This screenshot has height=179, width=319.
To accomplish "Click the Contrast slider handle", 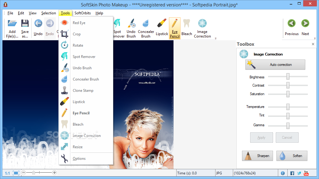I will 288,85.
